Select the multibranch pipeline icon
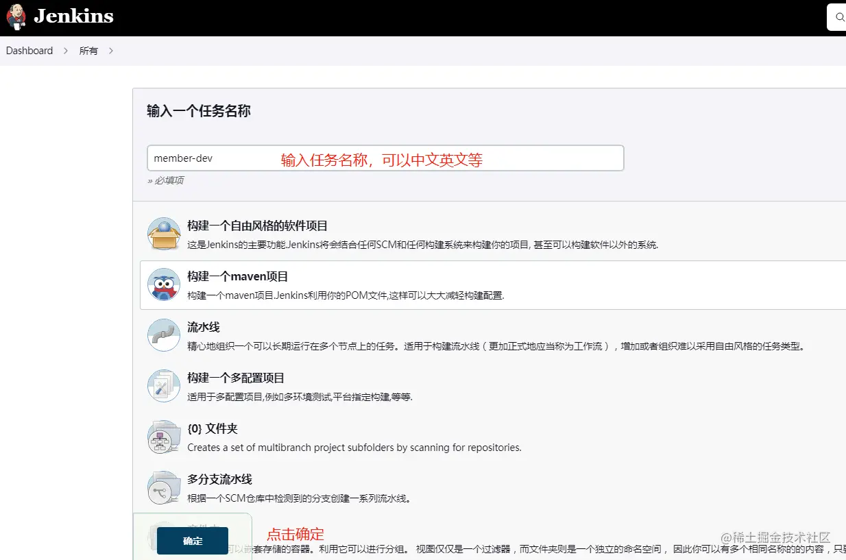This screenshot has height=560, width=846. click(164, 487)
